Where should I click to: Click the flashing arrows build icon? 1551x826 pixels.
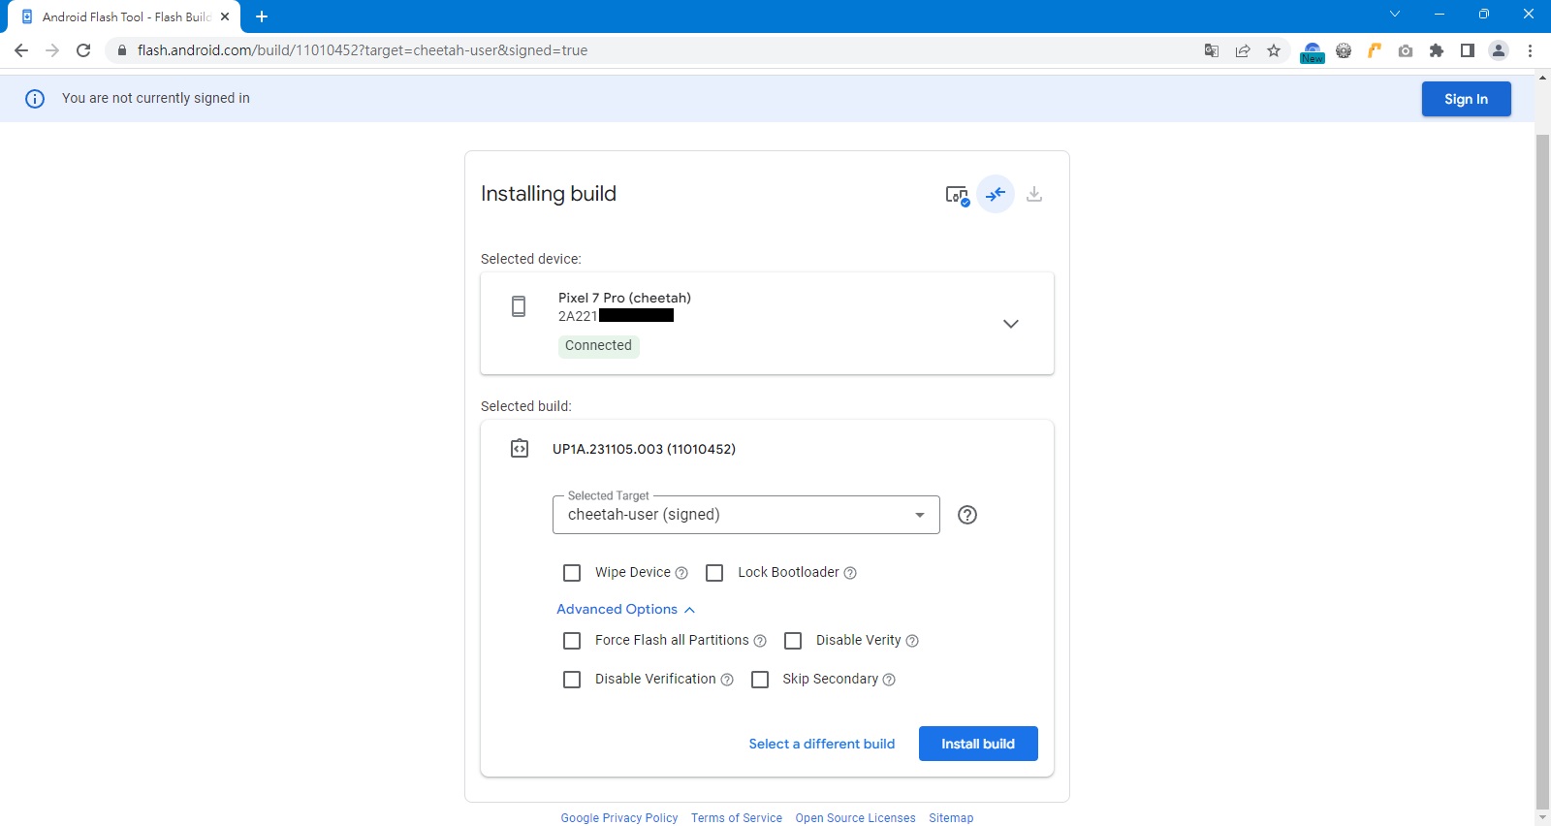996,194
